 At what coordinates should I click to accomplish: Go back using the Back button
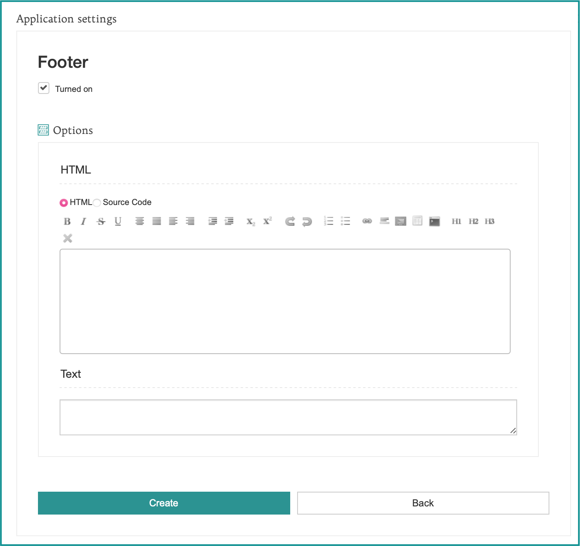pyautogui.click(x=423, y=503)
